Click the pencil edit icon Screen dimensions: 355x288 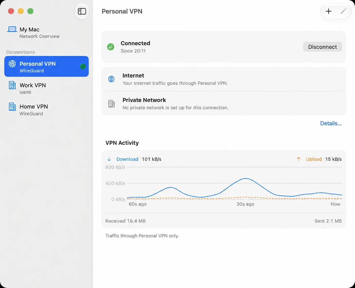point(343,11)
